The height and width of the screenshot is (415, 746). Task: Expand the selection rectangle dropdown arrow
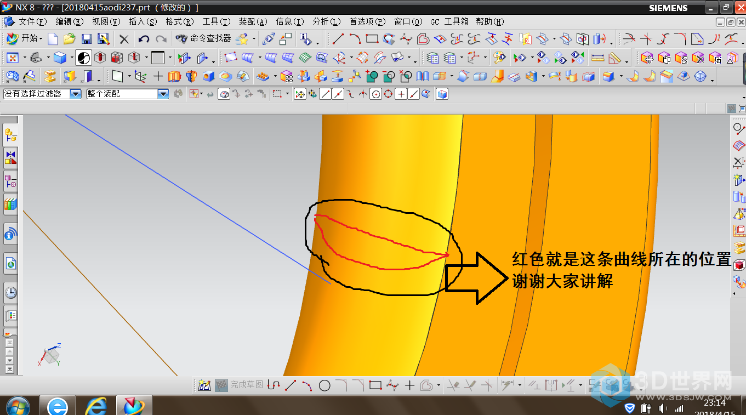288,95
